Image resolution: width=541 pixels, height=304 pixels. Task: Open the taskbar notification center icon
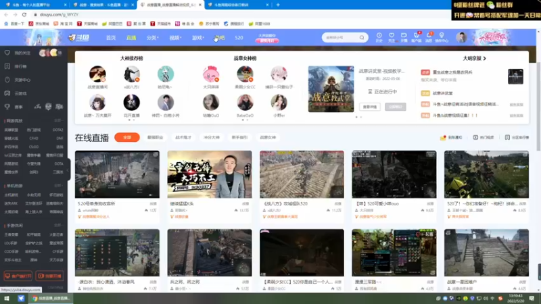tap(532, 298)
